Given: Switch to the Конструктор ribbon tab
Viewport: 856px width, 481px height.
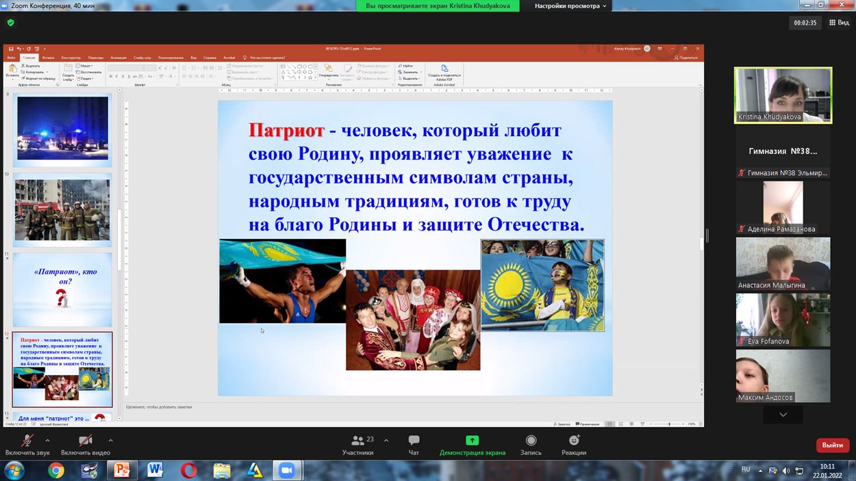Looking at the screenshot, I should (x=71, y=58).
